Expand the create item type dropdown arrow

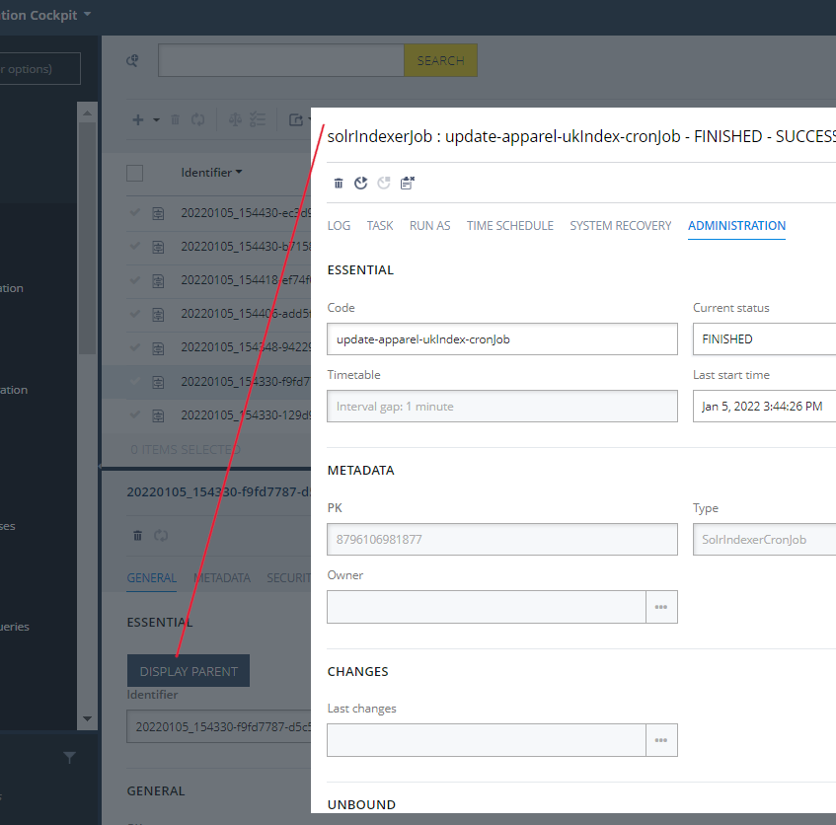click(x=155, y=119)
